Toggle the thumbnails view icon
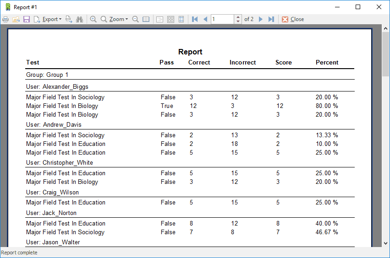 pyautogui.click(x=170, y=19)
